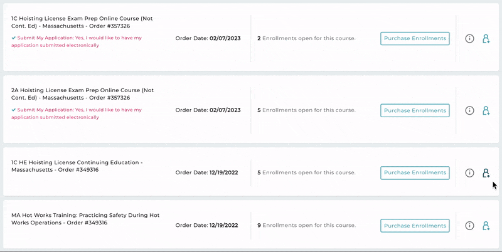The width and height of the screenshot is (502, 252).
Task: Open info icon for 1C Hoisting Exam Prep
Action: click(x=469, y=39)
